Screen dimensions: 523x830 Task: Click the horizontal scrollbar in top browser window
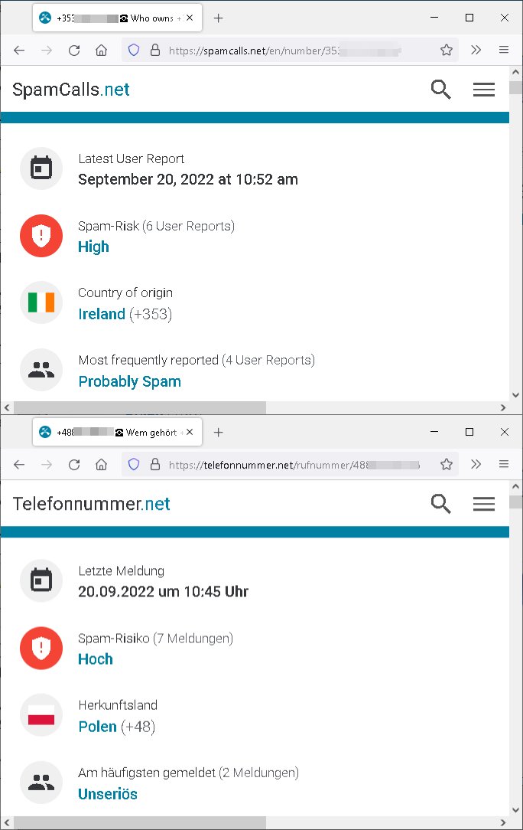[x=140, y=407]
